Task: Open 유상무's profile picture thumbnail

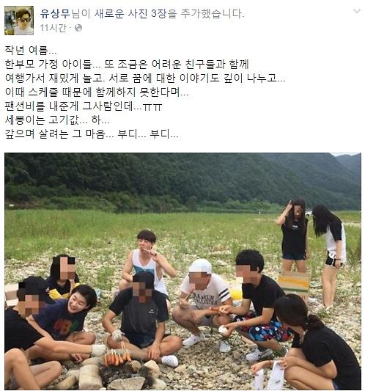Action: (x=19, y=21)
